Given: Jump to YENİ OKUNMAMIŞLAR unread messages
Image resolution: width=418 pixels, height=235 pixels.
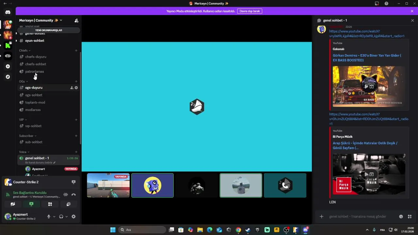Looking at the screenshot, I should pyautogui.click(x=49, y=30).
